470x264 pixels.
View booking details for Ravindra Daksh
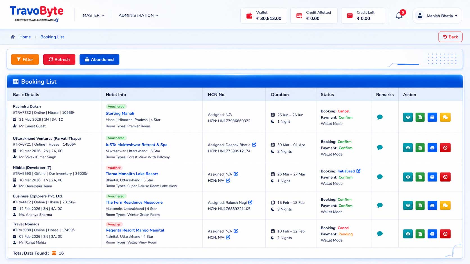pyautogui.click(x=408, y=117)
